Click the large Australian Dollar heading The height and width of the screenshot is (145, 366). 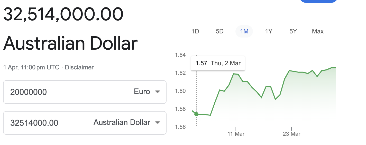[x=70, y=43]
